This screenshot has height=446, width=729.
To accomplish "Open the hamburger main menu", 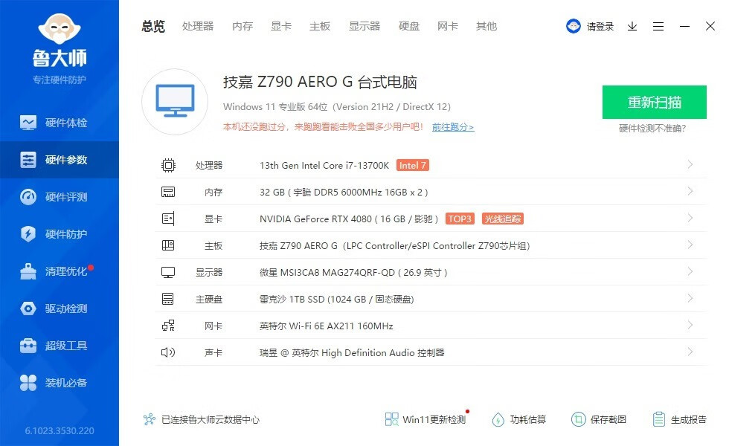I will pos(658,26).
